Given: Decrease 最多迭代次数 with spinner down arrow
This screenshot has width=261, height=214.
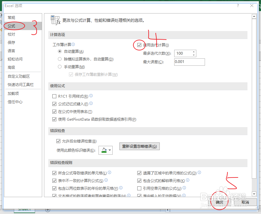Looking at the screenshot, I should (194, 55).
